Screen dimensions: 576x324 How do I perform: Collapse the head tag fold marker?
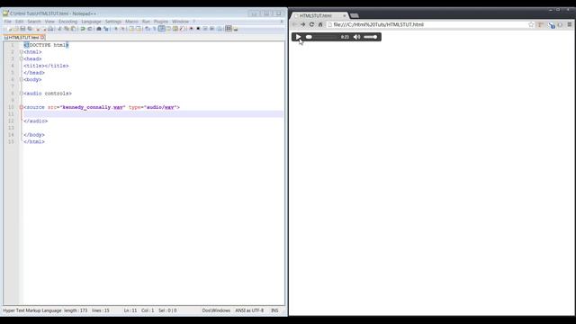[x=22, y=58]
